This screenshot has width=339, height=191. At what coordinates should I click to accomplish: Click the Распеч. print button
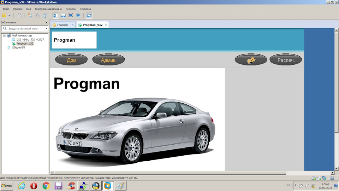[286, 60]
